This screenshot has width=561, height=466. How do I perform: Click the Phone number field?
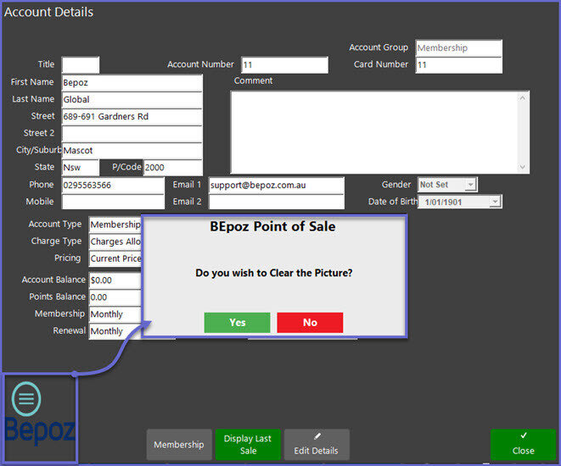(113, 185)
